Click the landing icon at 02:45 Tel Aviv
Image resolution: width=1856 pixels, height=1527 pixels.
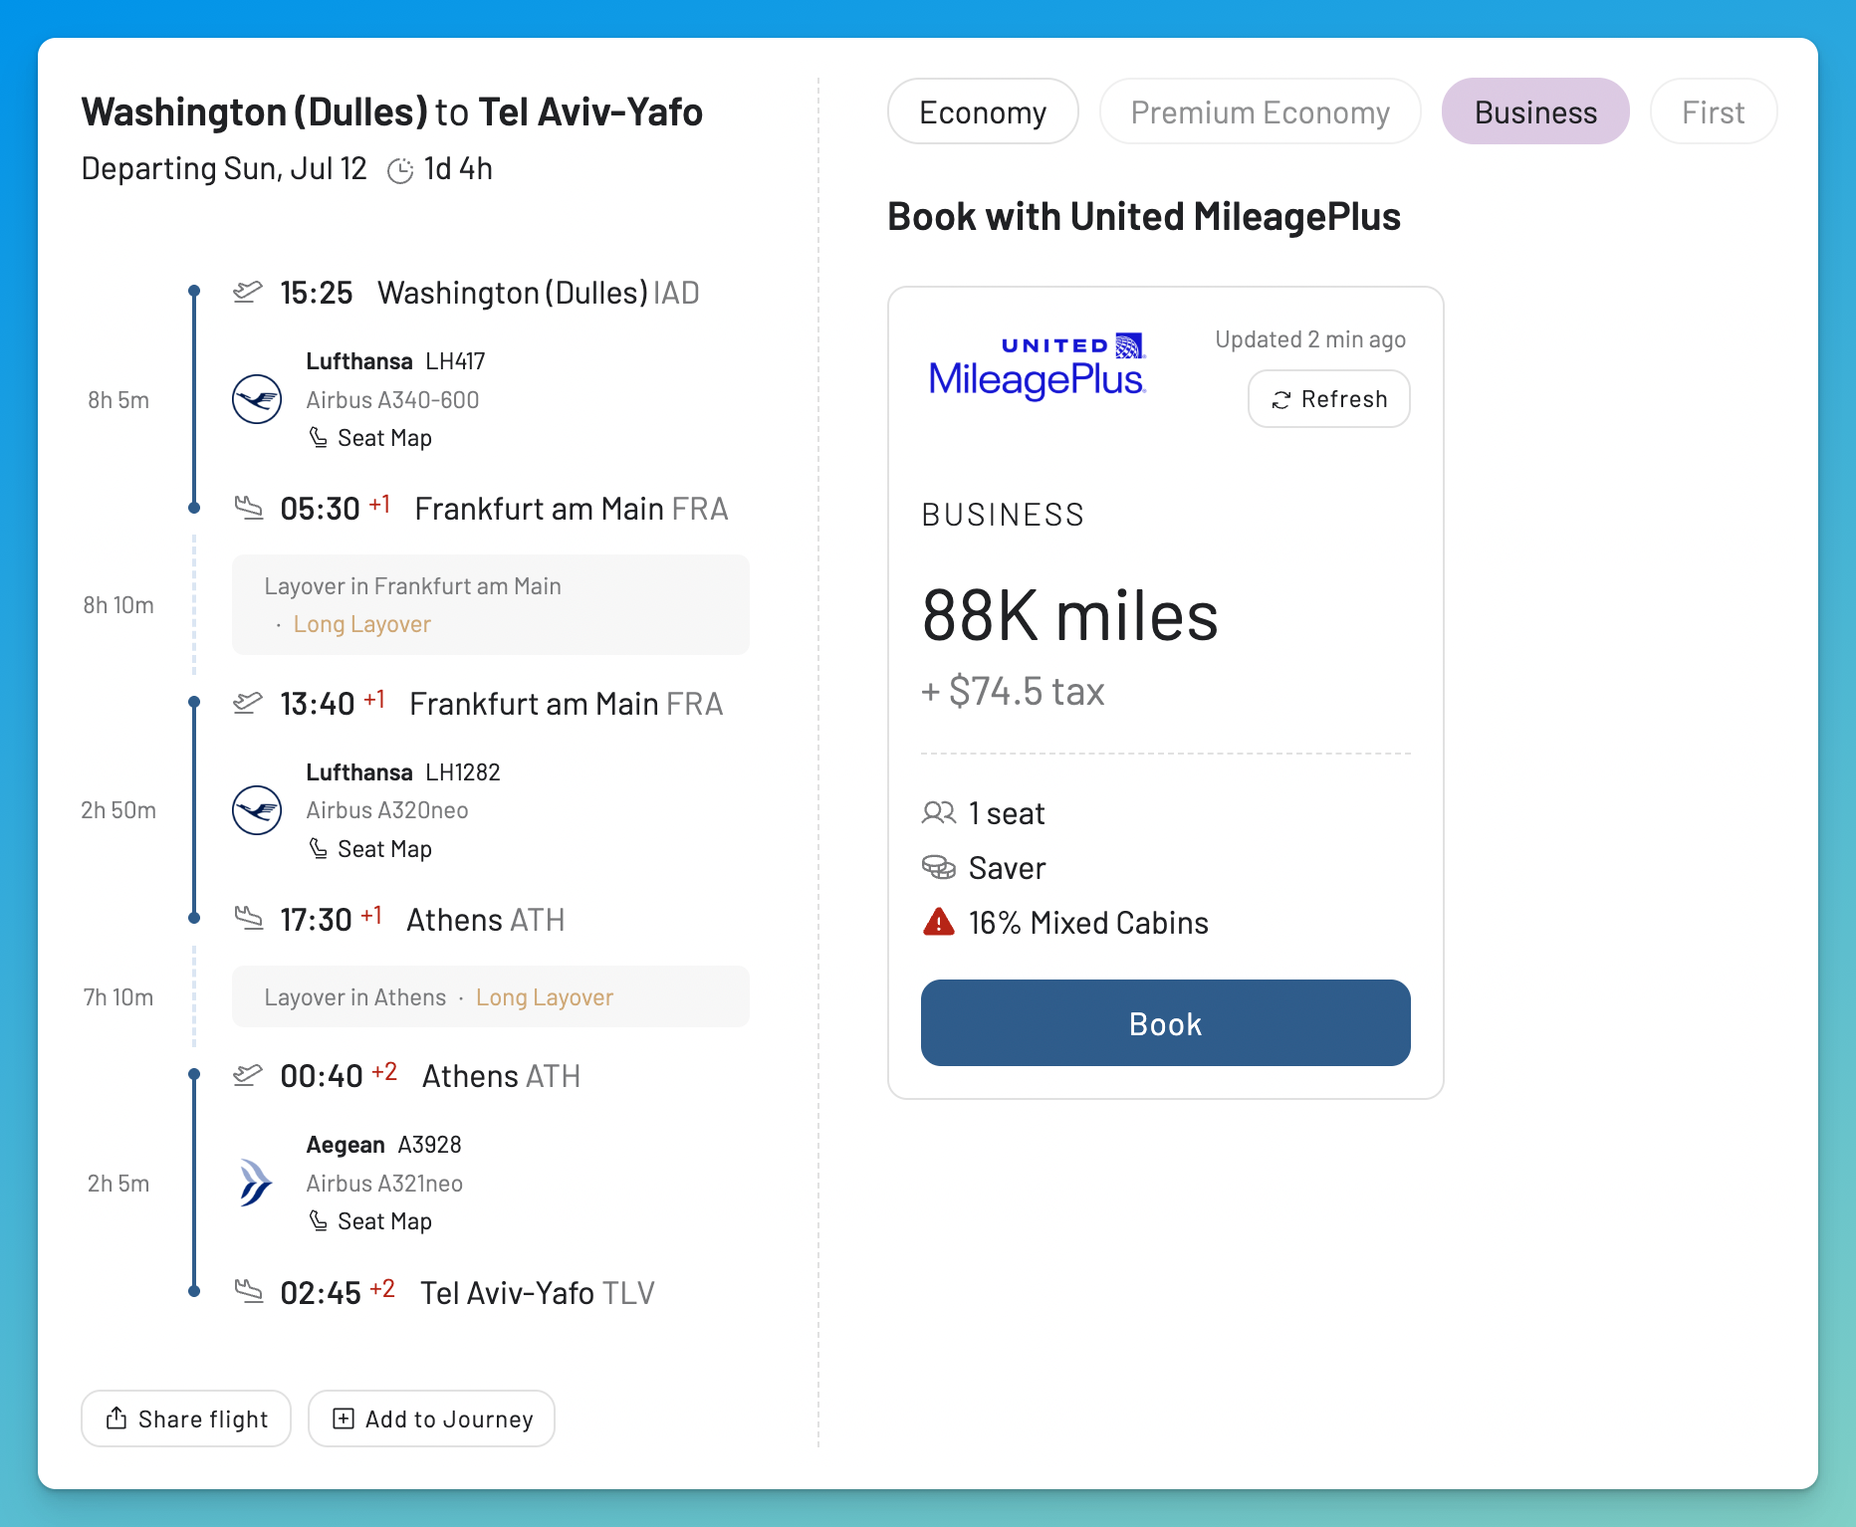click(x=248, y=1291)
